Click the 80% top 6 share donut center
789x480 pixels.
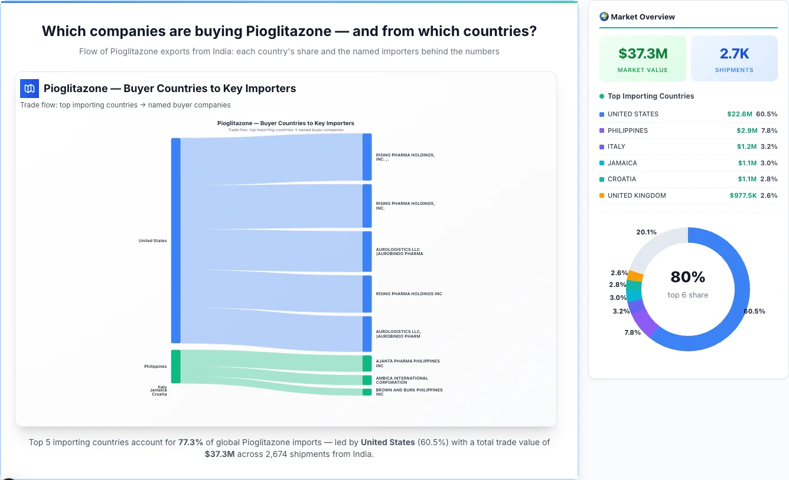687,286
